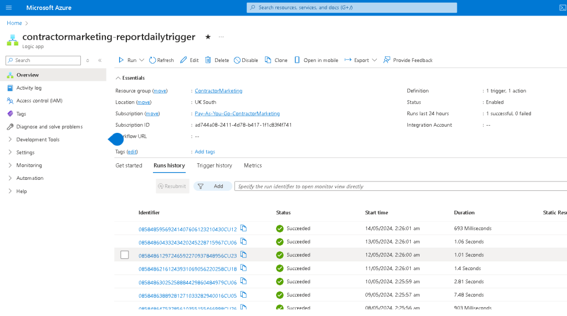The height and width of the screenshot is (316, 567).
Task: Copy identifier of run ending CU05
Action: point(244,294)
